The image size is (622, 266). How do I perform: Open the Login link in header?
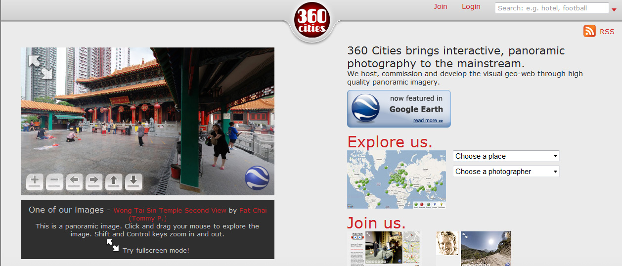471,6
